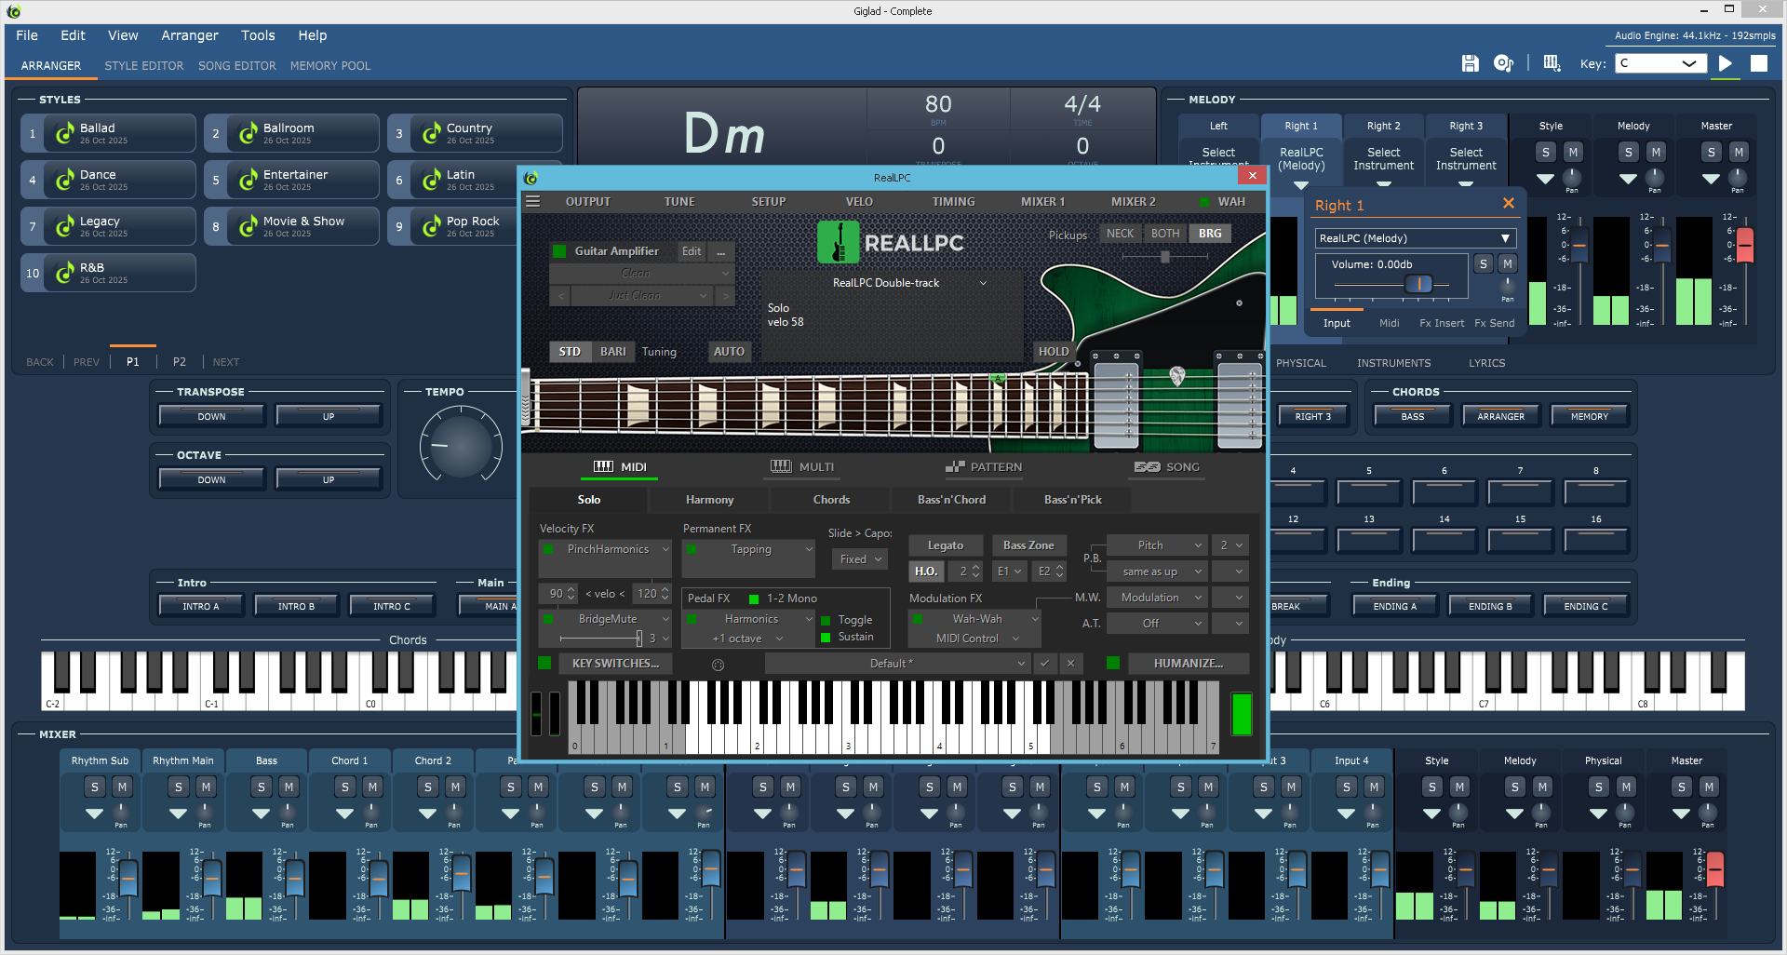The width and height of the screenshot is (1787, 955).
Task: Open the RealLPC hamburger menu icon
Action: [x=533, y=202]
